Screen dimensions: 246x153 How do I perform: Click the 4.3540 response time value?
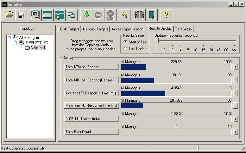pos(176,88)
